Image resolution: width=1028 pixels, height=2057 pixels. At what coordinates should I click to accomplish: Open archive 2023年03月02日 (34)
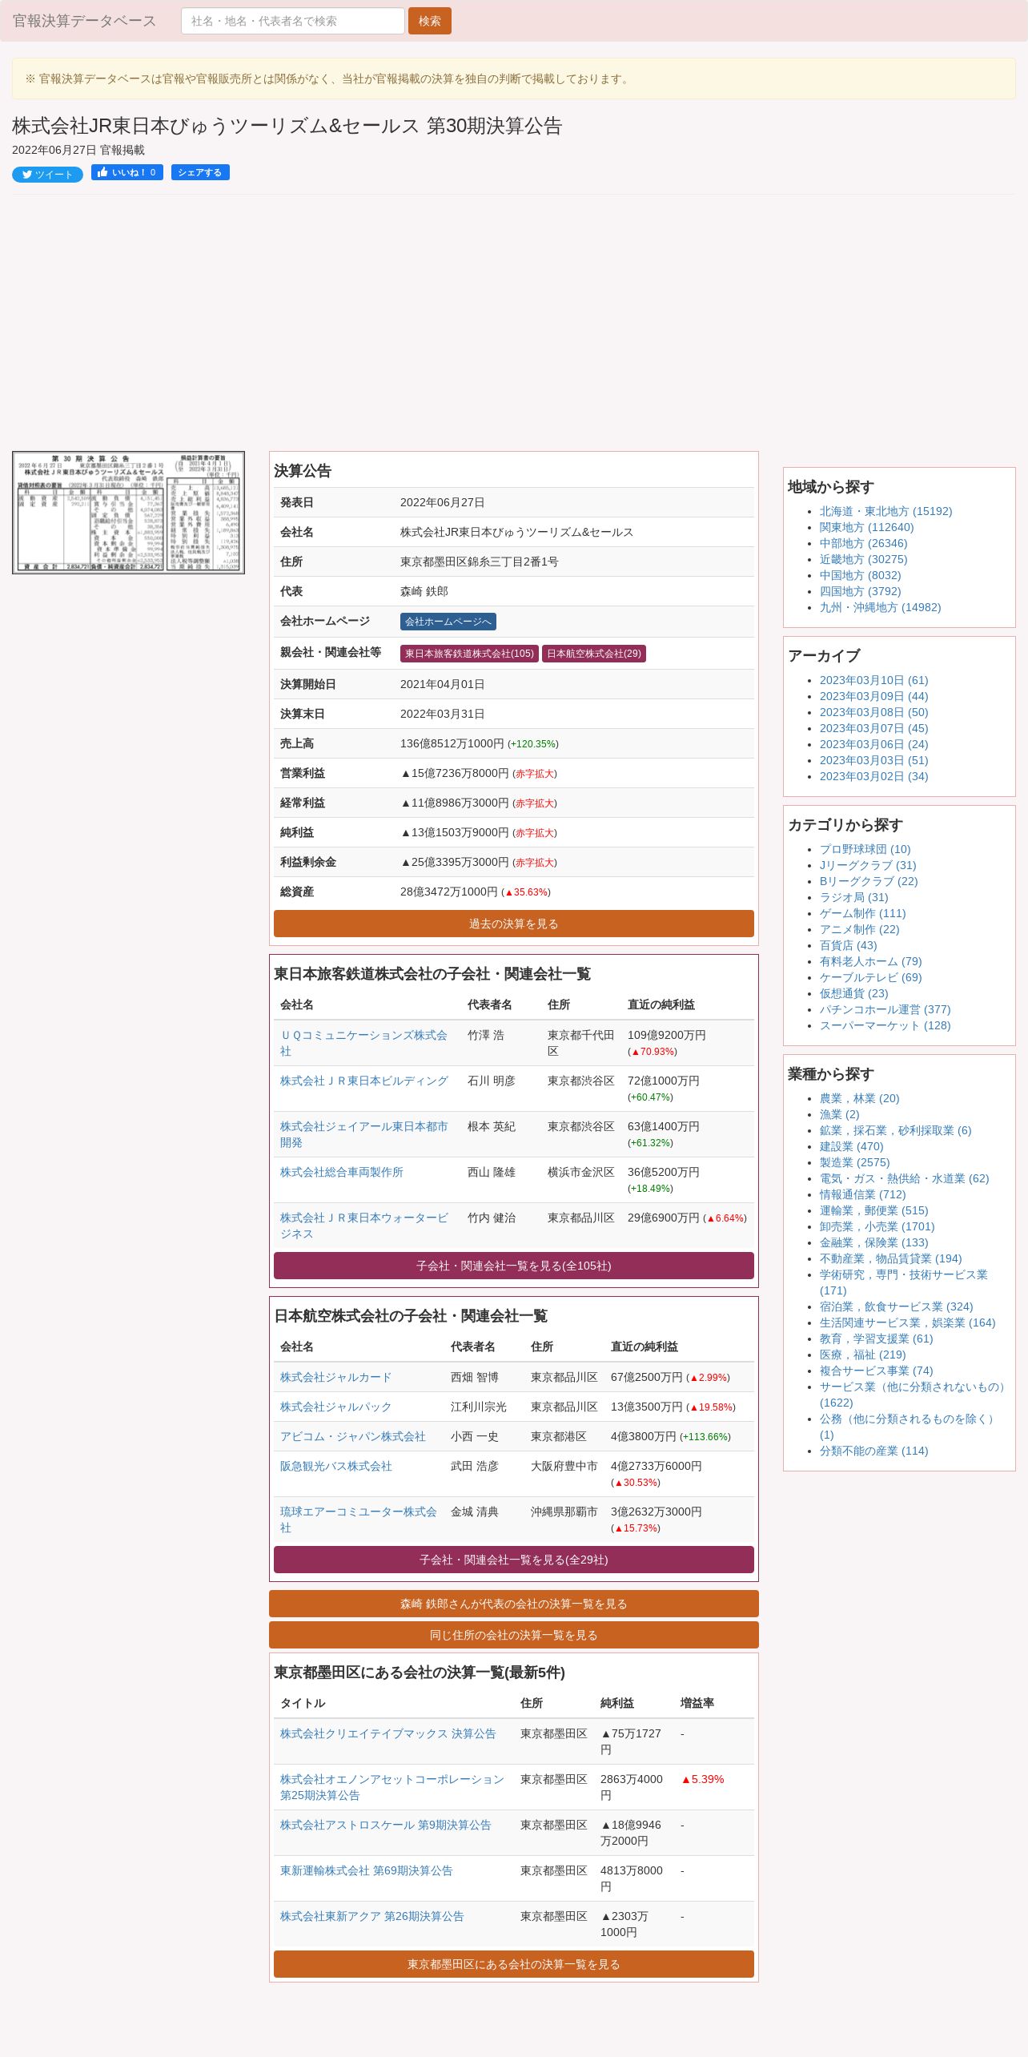click(x=873, y=776)
